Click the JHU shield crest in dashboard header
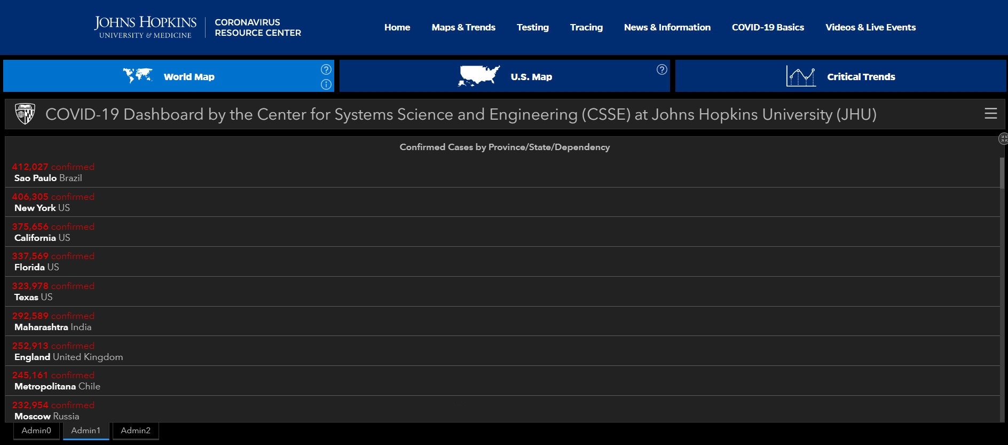This screenshot has width=1008, height=445. pos(25,114)
